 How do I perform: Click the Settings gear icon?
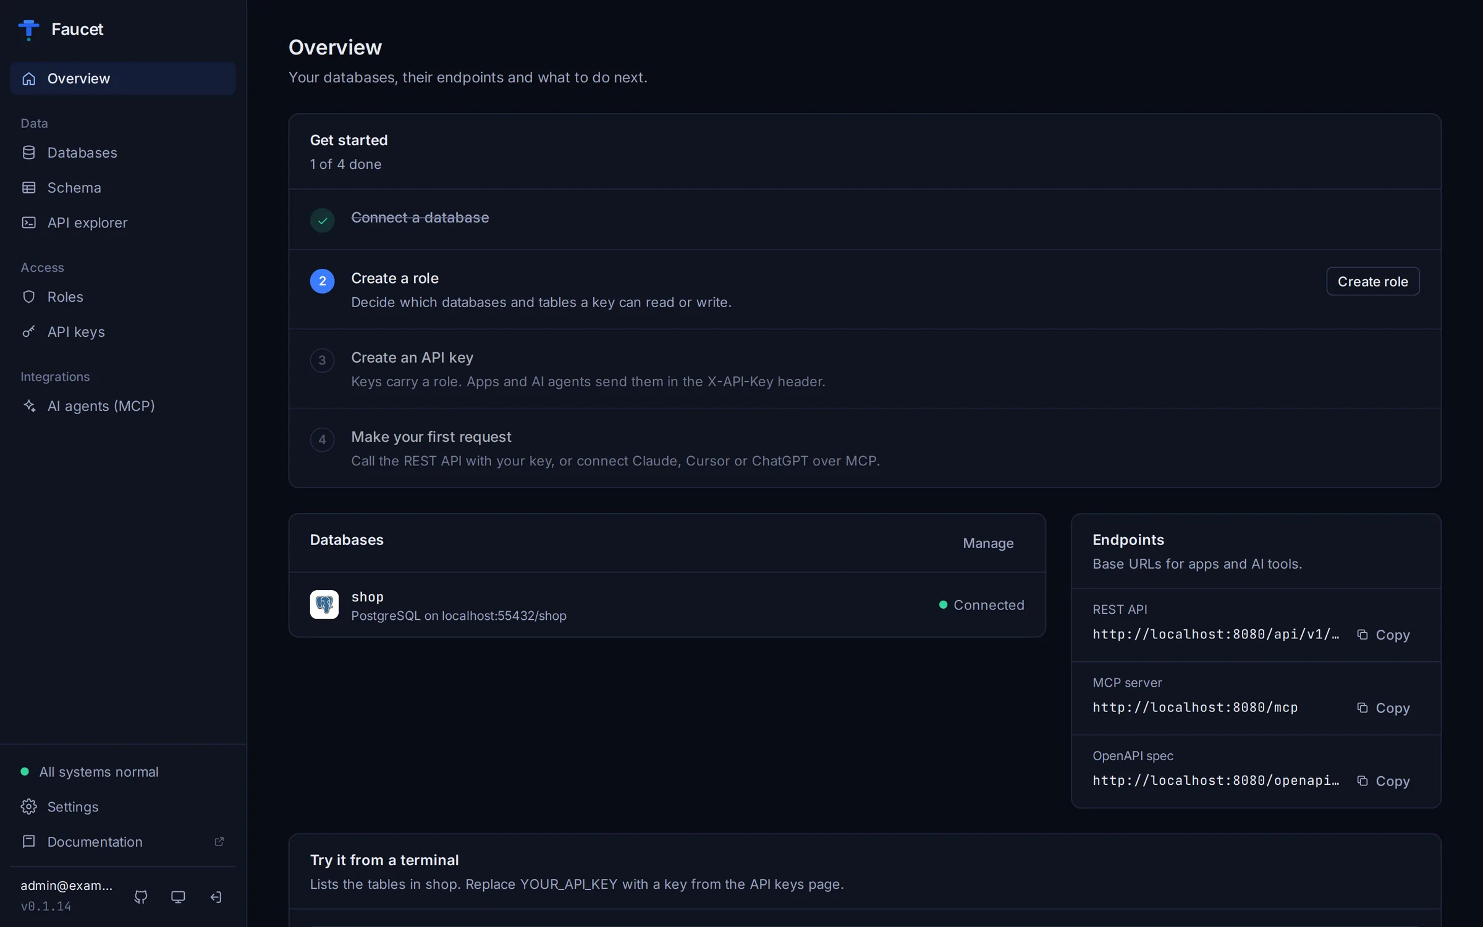(28, 807)
